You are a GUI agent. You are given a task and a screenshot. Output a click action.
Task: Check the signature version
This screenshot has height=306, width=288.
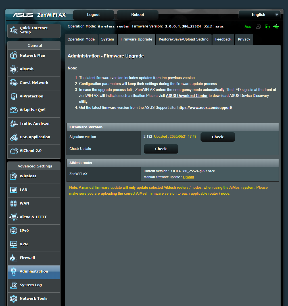click(218, 137)
